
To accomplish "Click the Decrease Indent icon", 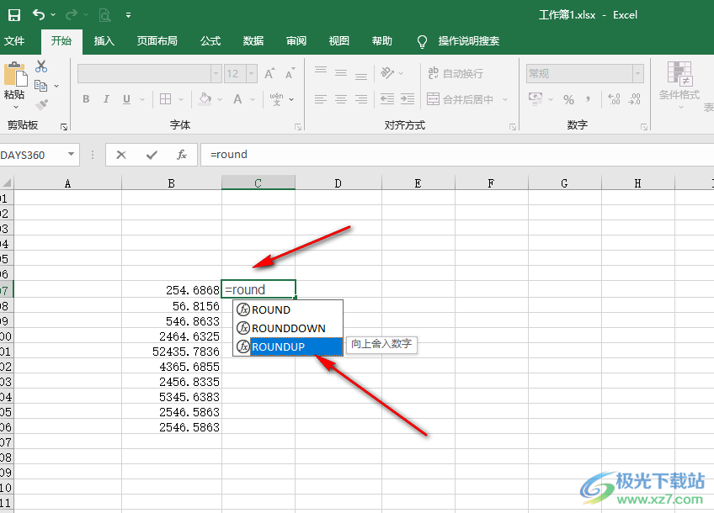I will [x=387, y=99].
